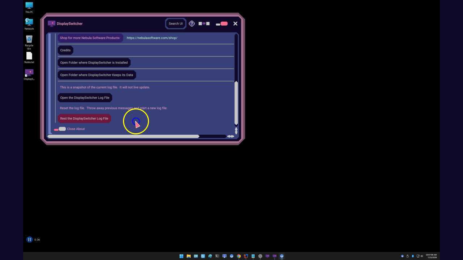This screenshot has height=260, width=463.
Task: Click the display layout icon beside help
Action: click(x=204, y=23)
